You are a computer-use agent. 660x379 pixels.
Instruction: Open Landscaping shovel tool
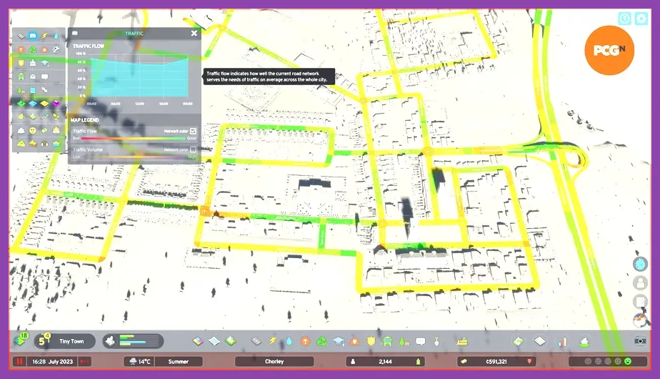436,340
